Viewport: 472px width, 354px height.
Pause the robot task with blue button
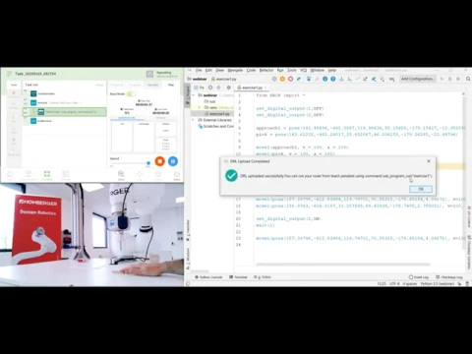pos(173,161)
